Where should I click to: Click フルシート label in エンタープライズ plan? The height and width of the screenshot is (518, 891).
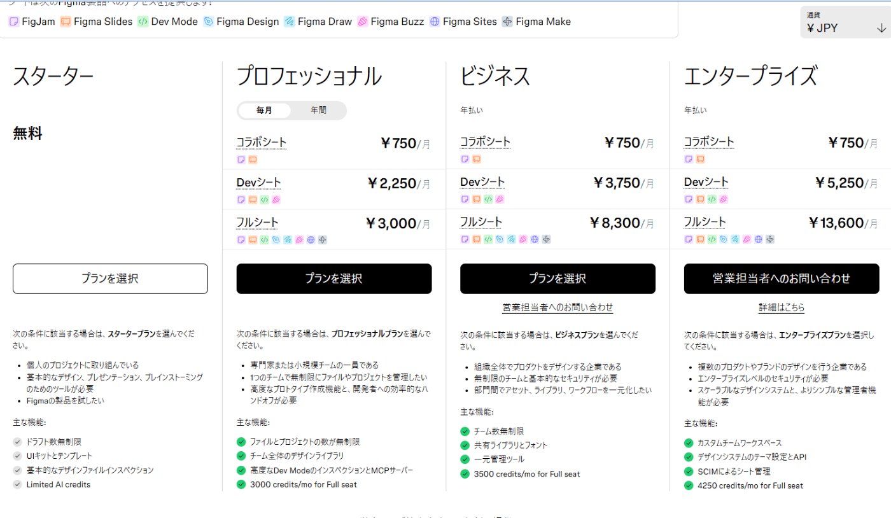(705, 222)
